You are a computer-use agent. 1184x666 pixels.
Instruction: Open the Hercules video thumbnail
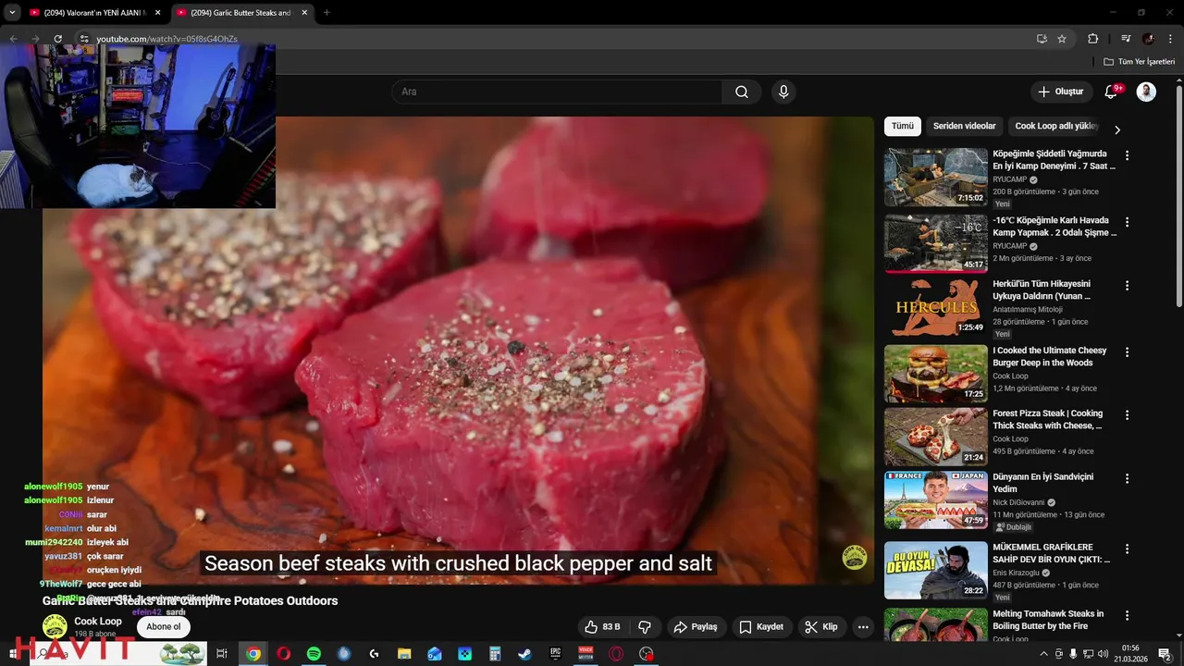(x=935, y=307)
